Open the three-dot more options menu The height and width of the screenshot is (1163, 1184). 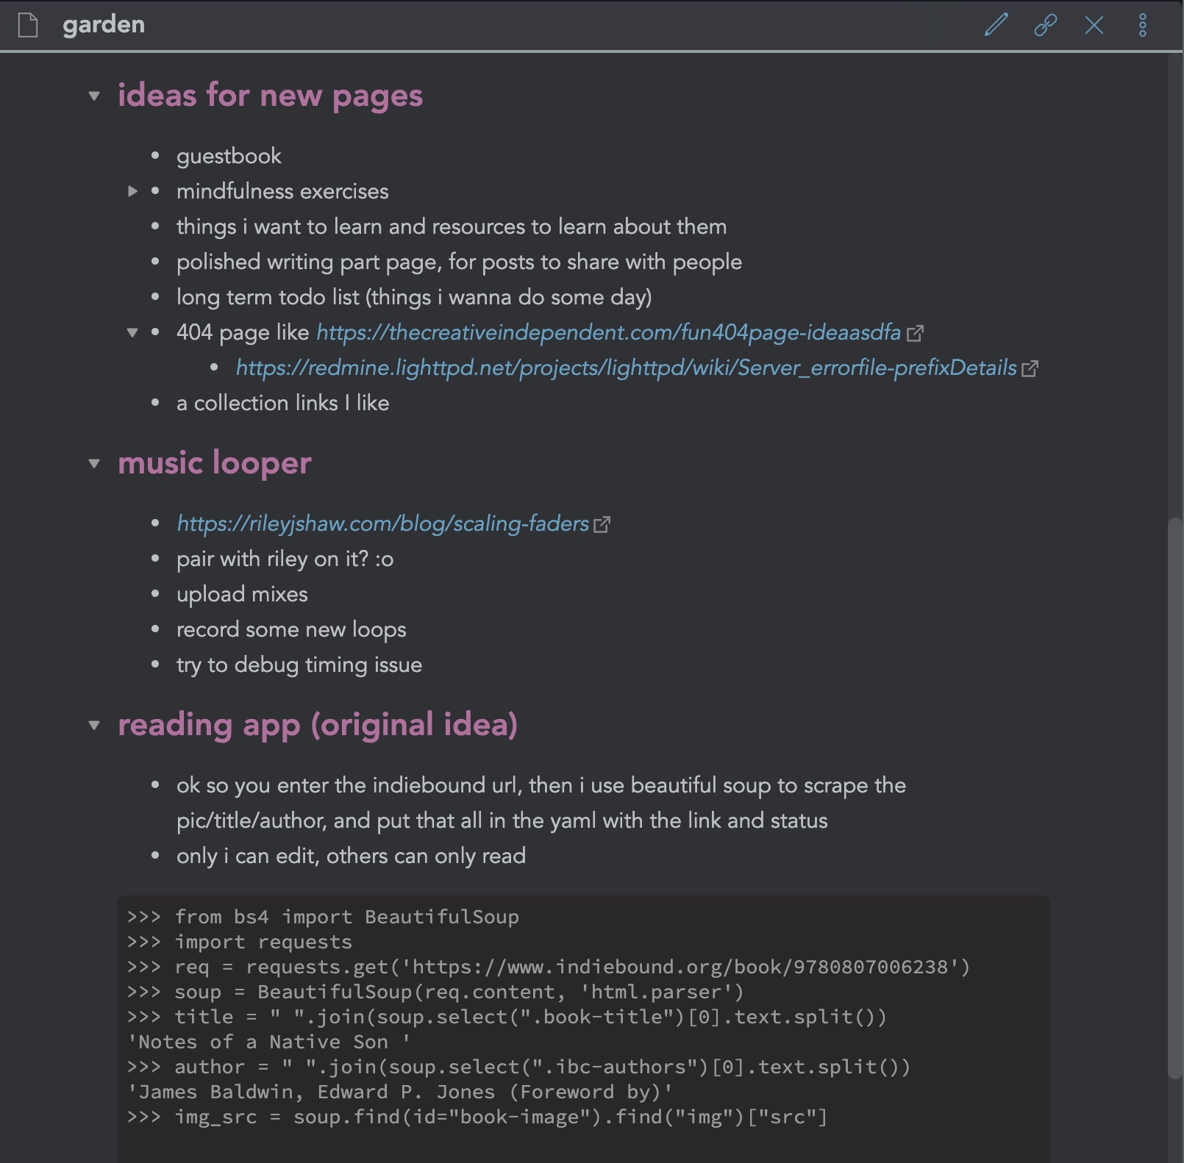1142,25
